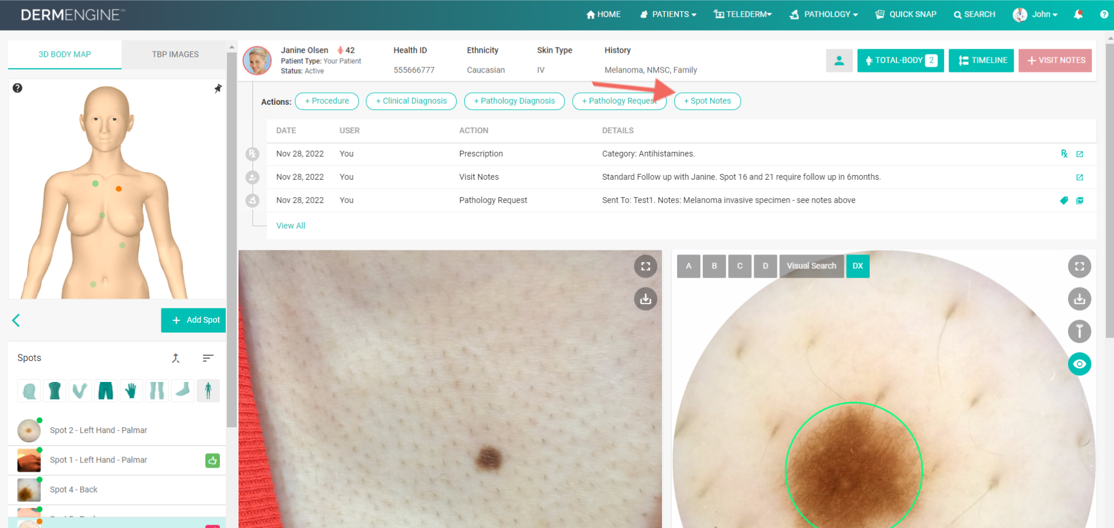
Task: Open the notifications bell icon
Action: (1078, 14)
